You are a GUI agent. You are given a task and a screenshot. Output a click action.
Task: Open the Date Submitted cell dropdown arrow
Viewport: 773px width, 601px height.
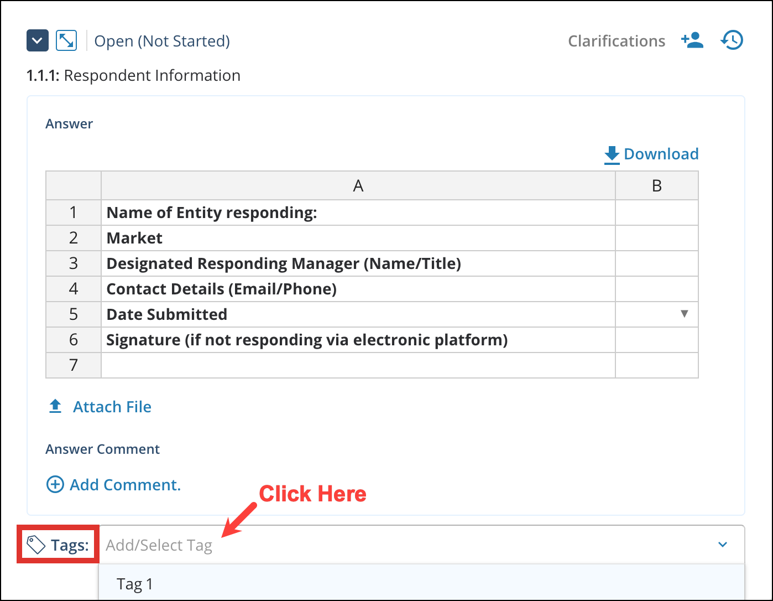[x=685, y=314]
